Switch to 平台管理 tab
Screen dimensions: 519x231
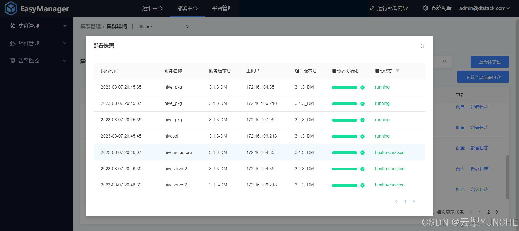click(x=222, y=8)
